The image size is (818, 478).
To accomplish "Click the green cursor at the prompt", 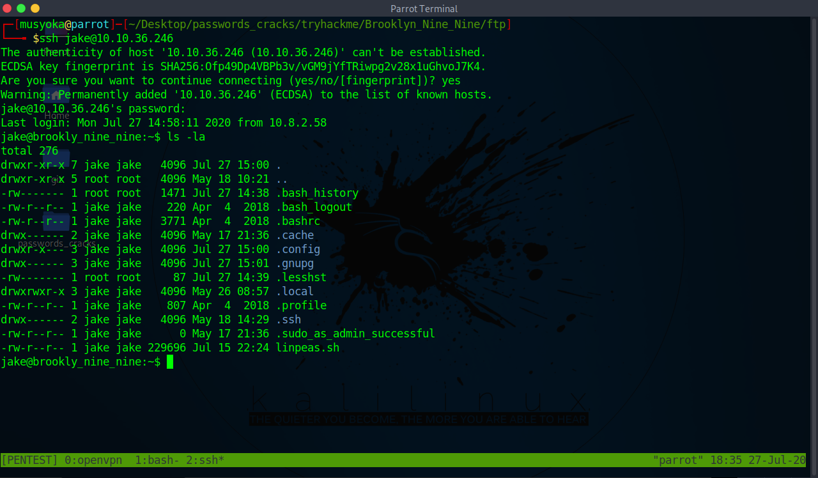I will pos(170,362).
